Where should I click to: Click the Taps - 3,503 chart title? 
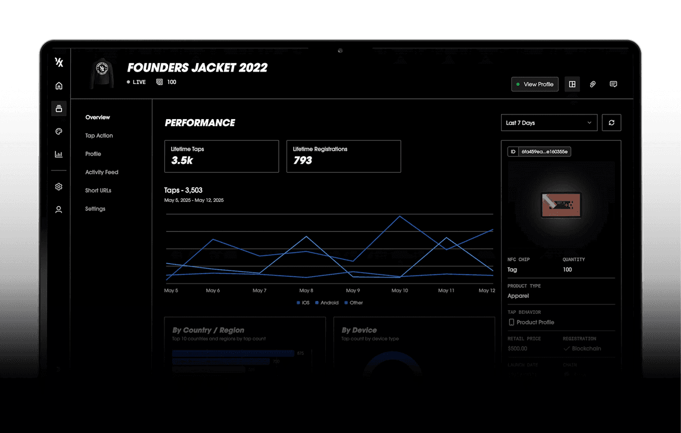tap(184, 190)
